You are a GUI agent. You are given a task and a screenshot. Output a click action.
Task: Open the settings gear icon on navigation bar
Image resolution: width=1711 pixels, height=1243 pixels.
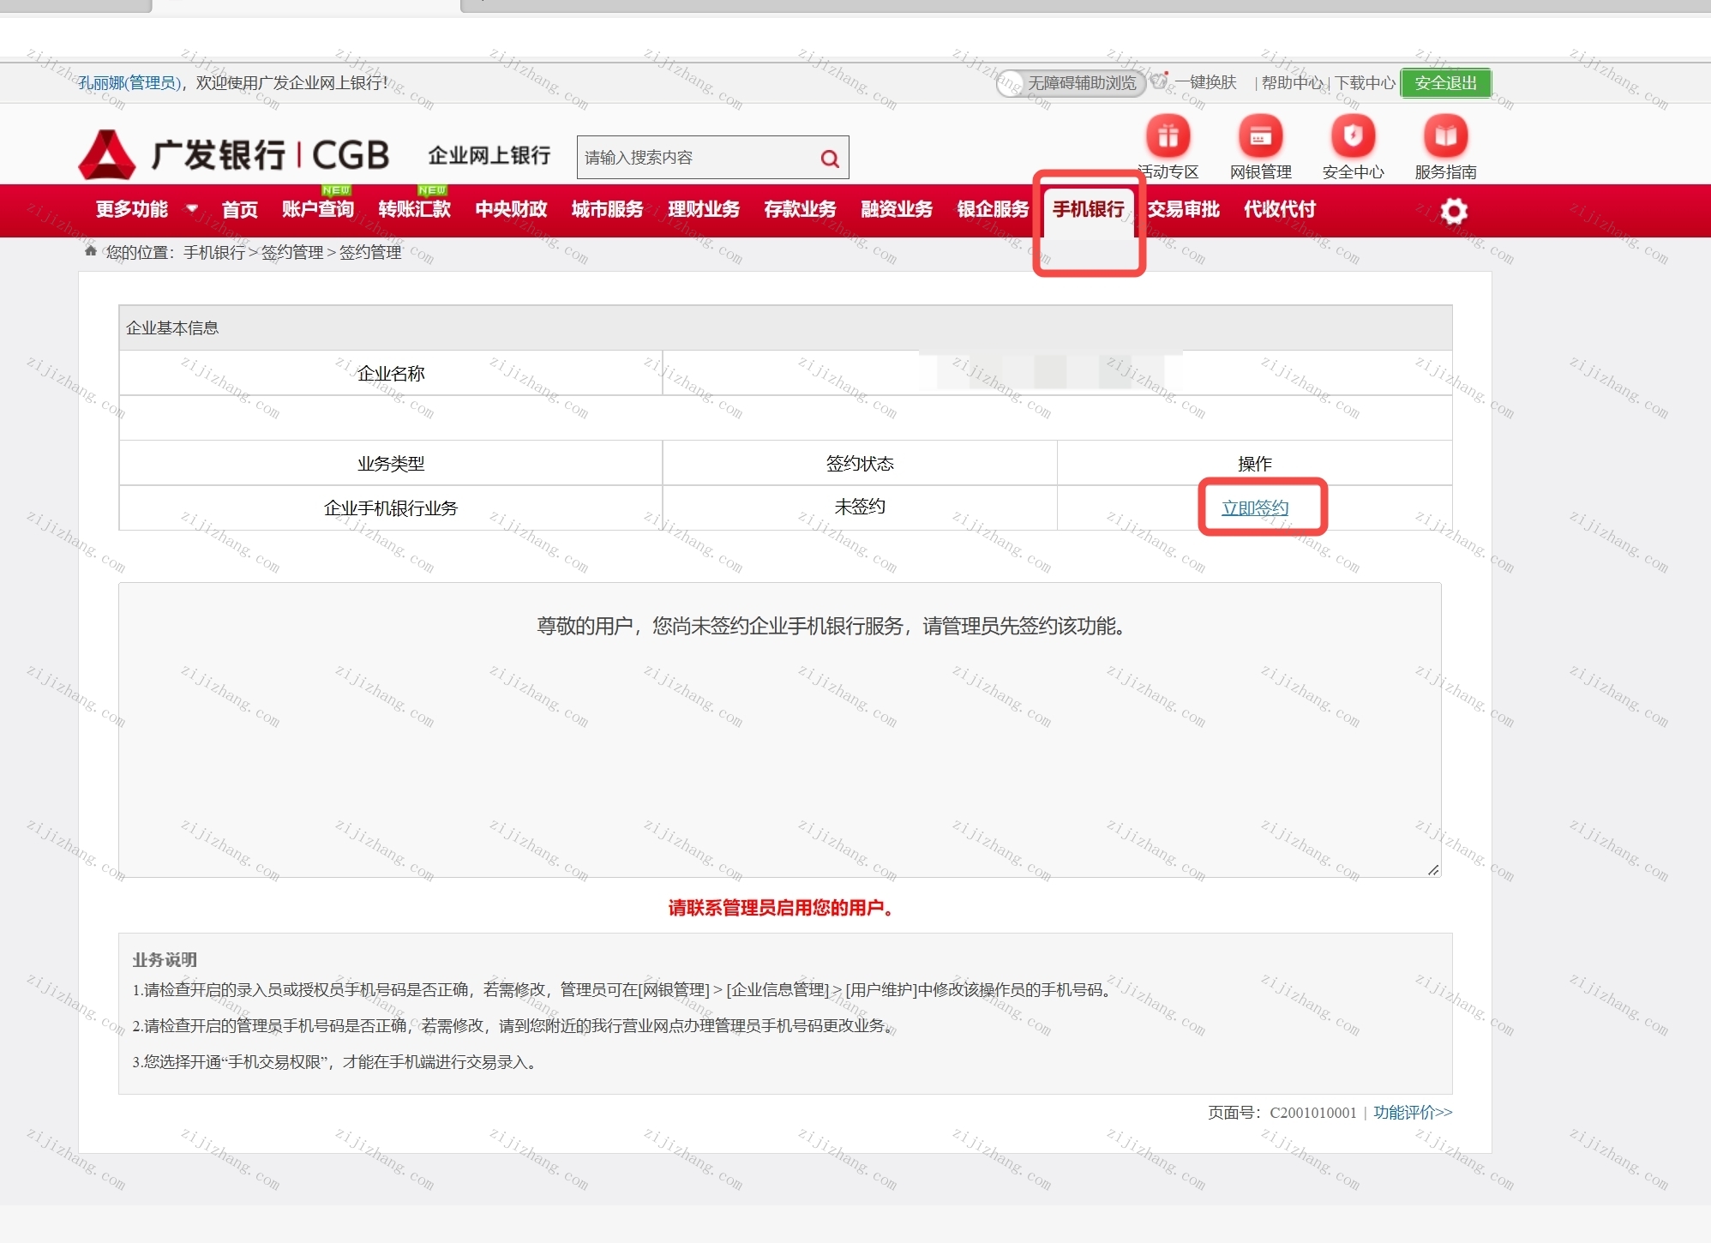click(1452, 210)
